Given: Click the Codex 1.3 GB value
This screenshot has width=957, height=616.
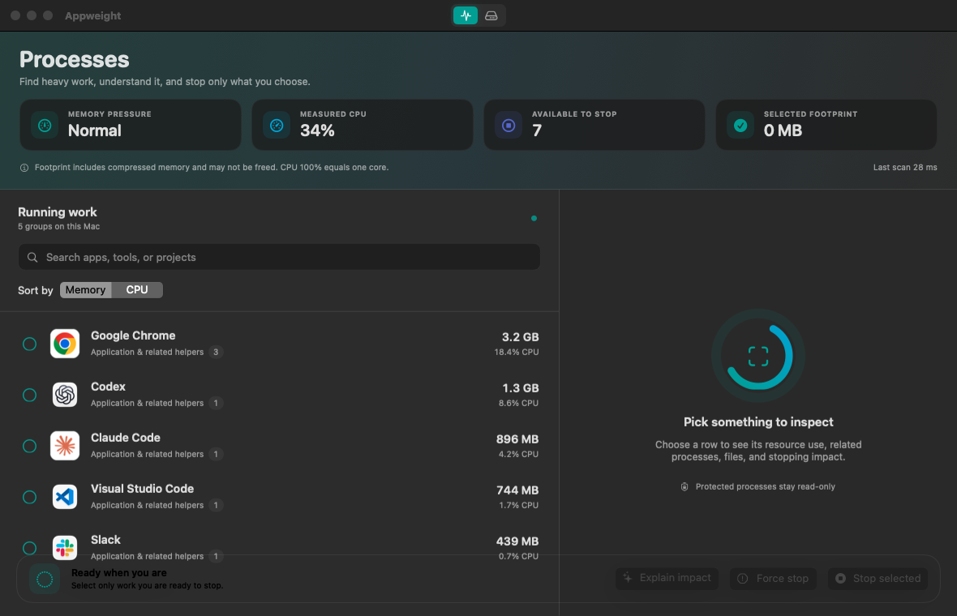Looking at the screenshot, I should (520, 388).
